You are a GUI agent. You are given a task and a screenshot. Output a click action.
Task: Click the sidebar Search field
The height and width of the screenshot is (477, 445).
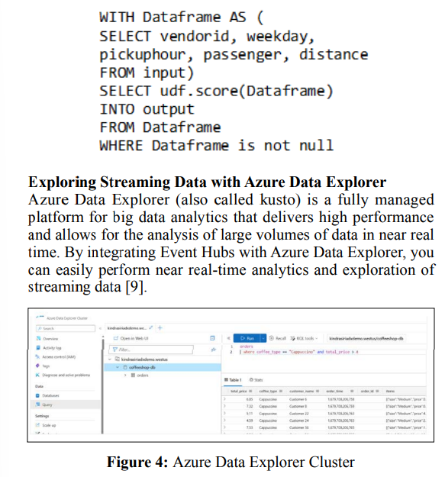(66, 328)
